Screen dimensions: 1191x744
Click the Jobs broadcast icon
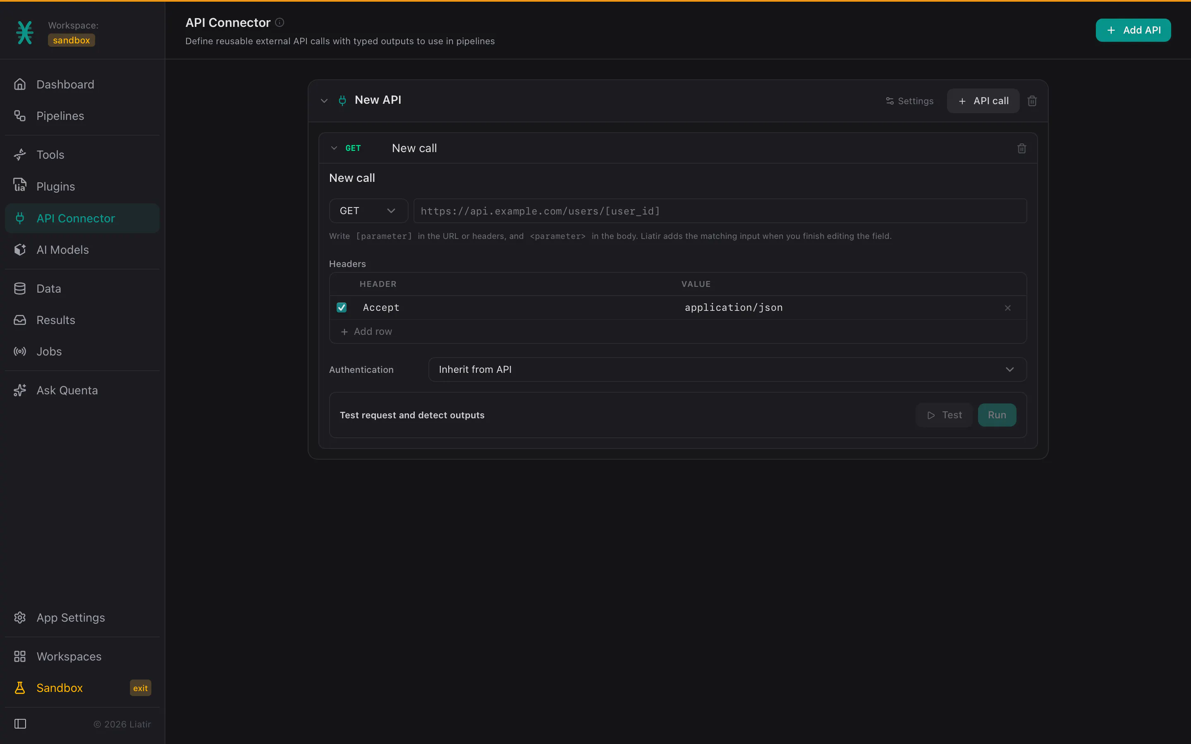tap(20, 351)
